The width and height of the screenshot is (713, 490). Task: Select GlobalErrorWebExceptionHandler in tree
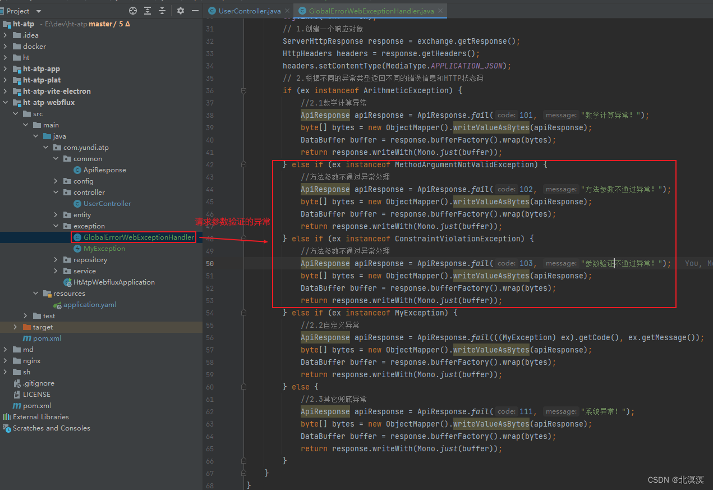pos(134,237)
